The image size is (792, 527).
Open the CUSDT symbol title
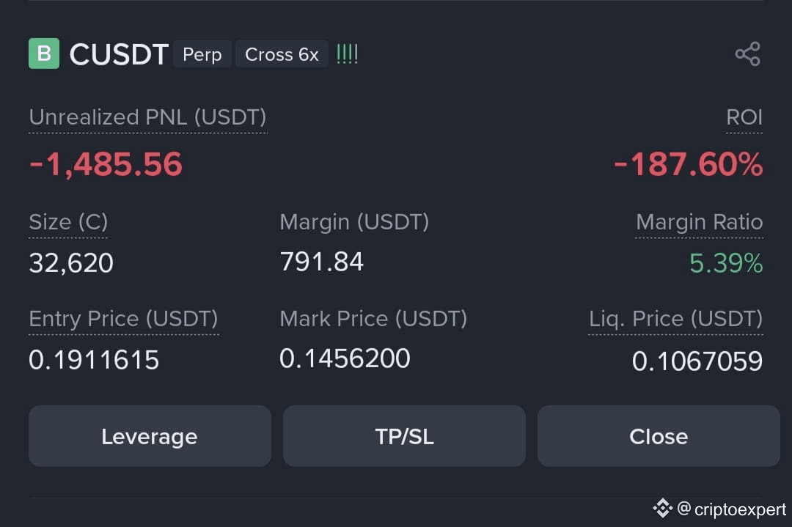click(120, 54)
